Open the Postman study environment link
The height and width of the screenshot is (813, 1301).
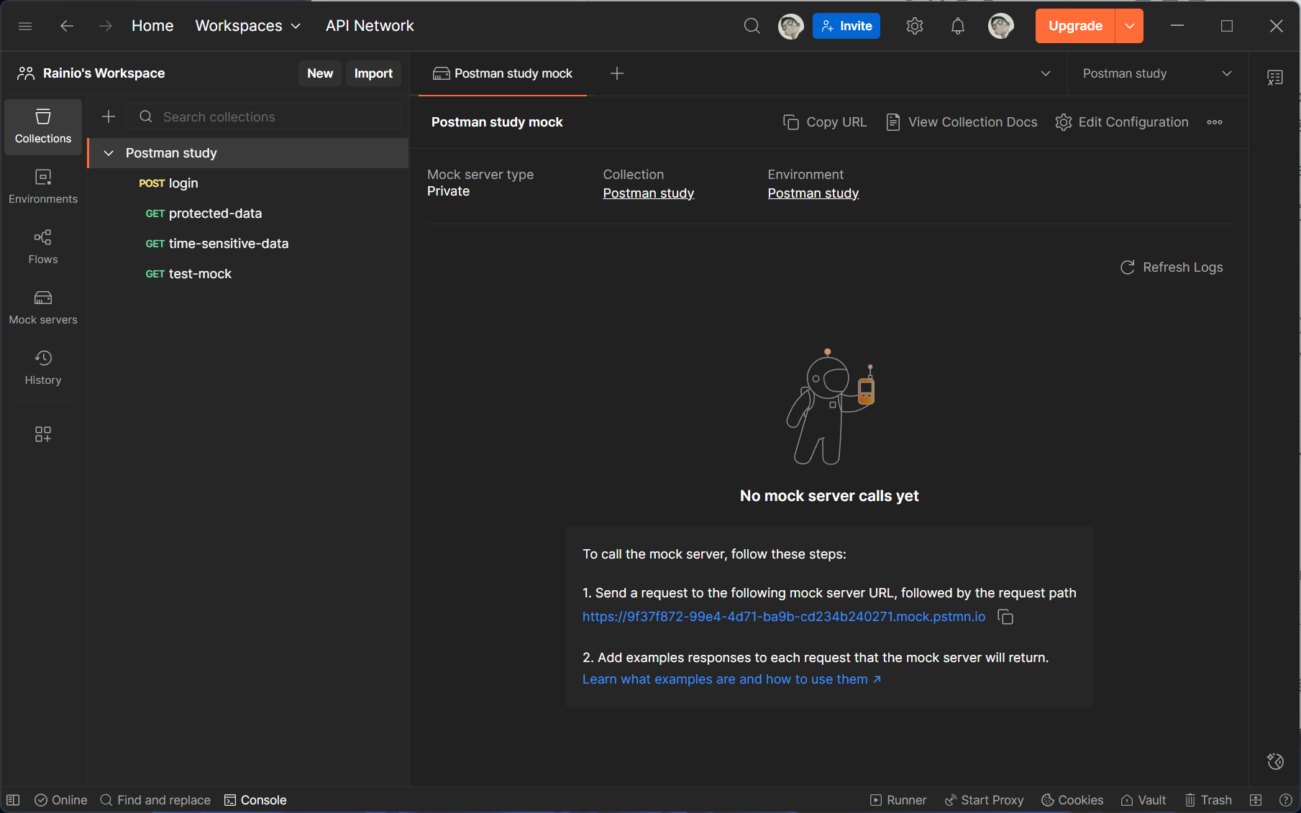point(813,193)
